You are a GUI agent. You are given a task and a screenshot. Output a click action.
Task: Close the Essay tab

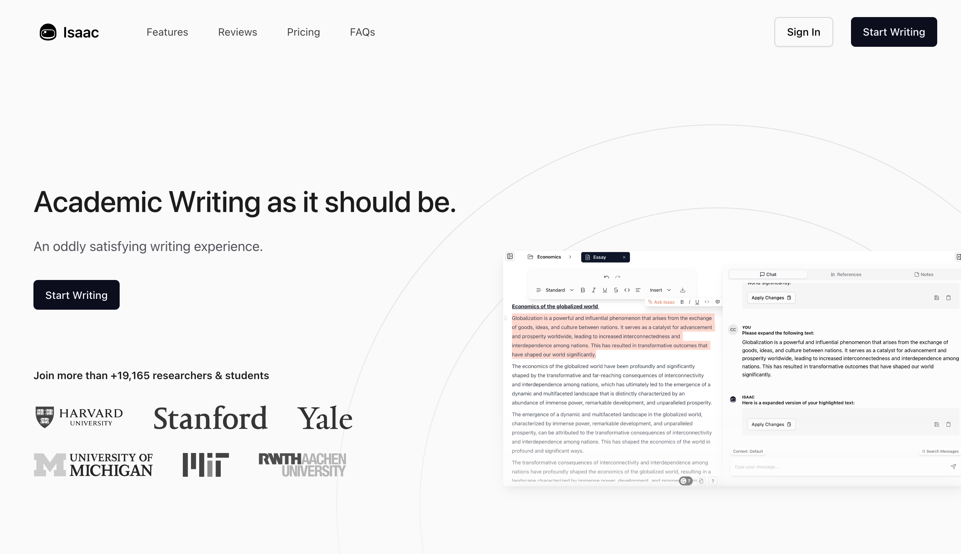pyautogui.click(x=624, y=257)
